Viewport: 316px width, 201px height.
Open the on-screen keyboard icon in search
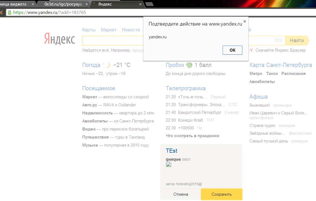click(x=278, y=41)
